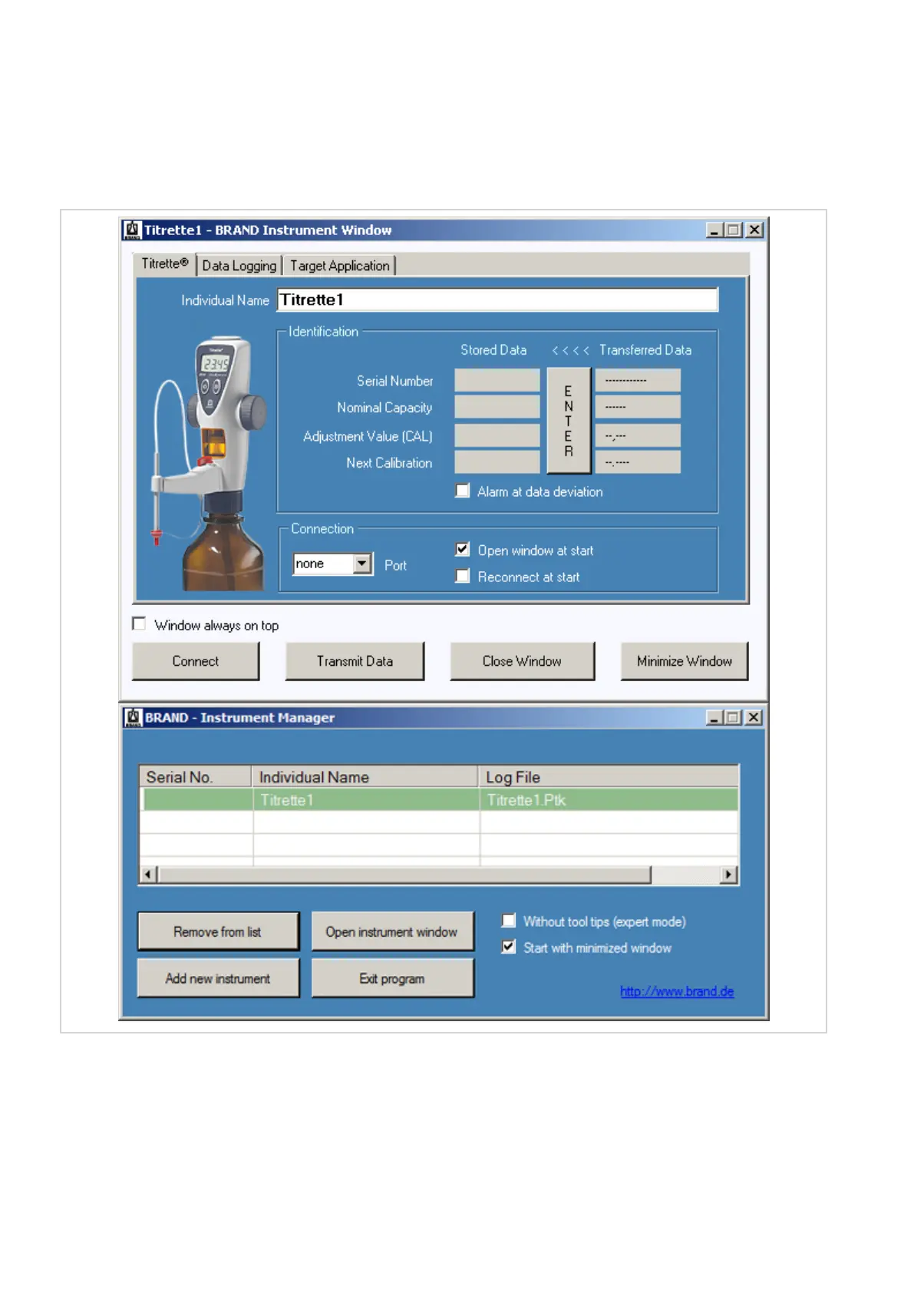Minimize the Titrette1 Instrument Window via title bar
Image resolution: width=914 pixels, height=1293 pixels.
tap(714, 230)
